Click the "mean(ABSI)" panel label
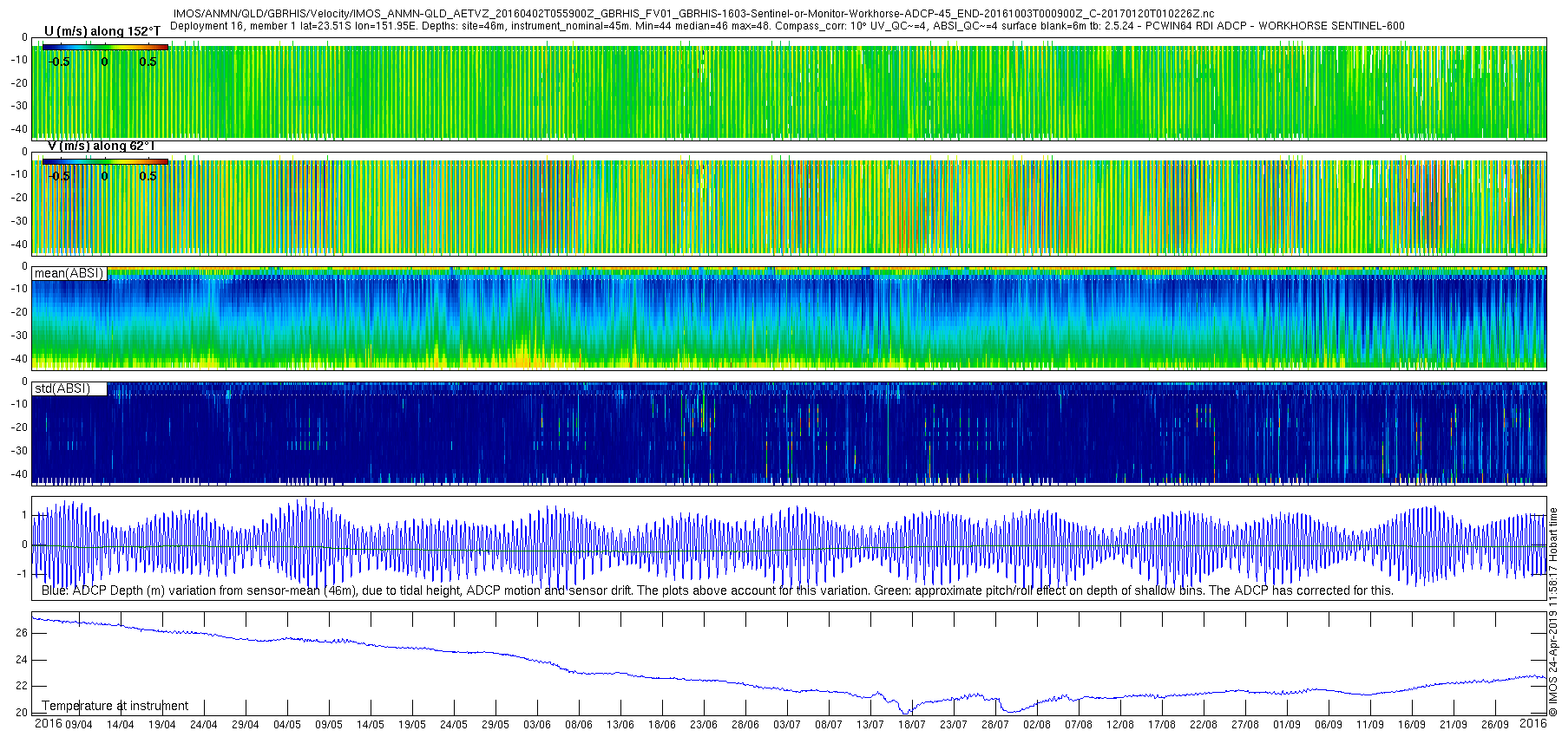1562x737 pixels. (x=69, y=274)
